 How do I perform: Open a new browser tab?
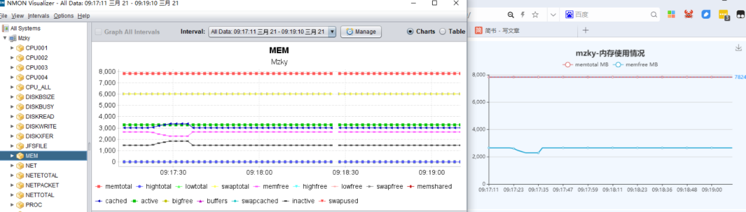pos(585,30)
